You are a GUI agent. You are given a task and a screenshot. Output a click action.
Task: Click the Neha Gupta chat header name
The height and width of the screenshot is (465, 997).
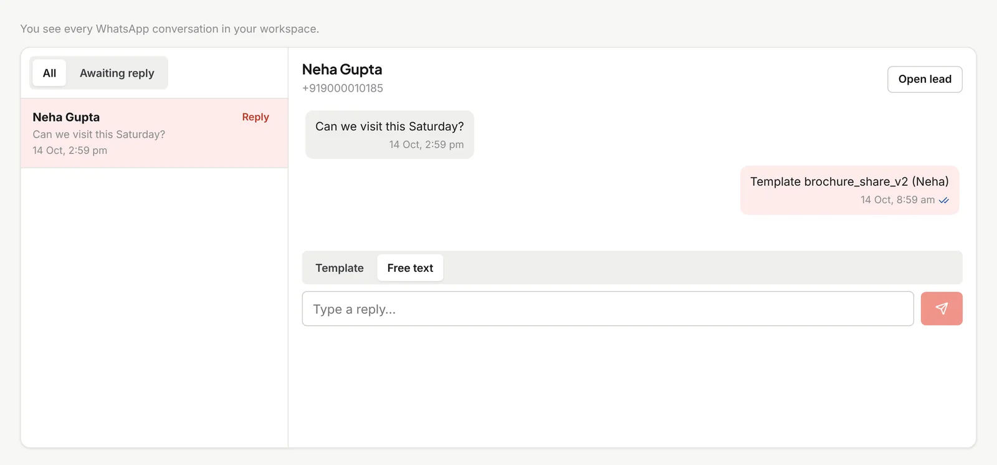[342, 69]
